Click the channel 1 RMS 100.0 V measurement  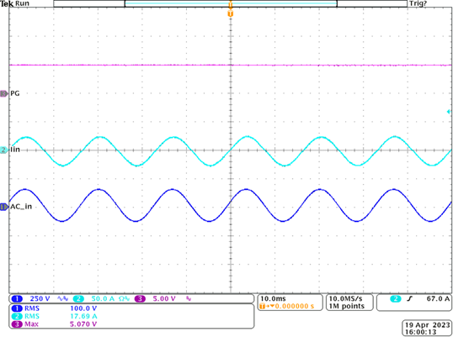(x=54, y=308)
